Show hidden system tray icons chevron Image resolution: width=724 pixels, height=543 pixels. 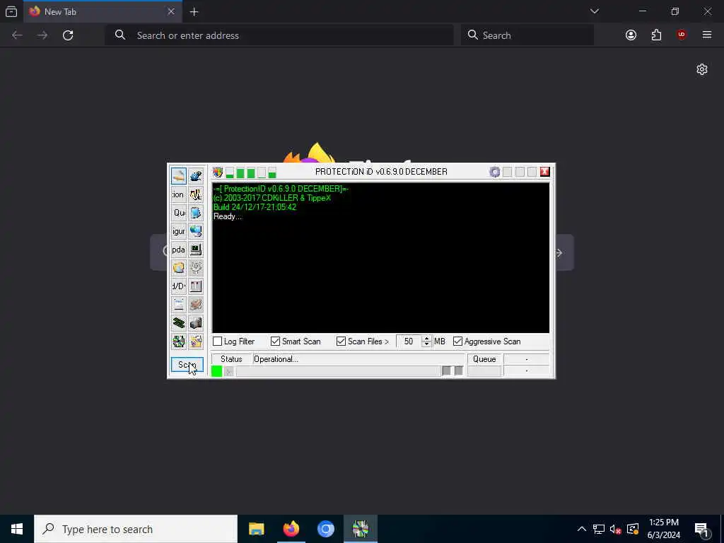(x=582, y=529)
